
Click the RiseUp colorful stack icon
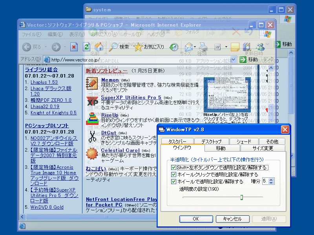click(92, 119)
